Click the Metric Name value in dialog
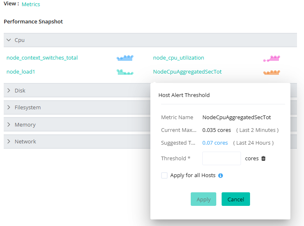This screenshot has width=304, height=226. (x=236, y=118)
